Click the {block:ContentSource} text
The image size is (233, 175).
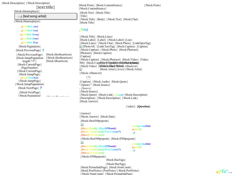click(109, 5)
